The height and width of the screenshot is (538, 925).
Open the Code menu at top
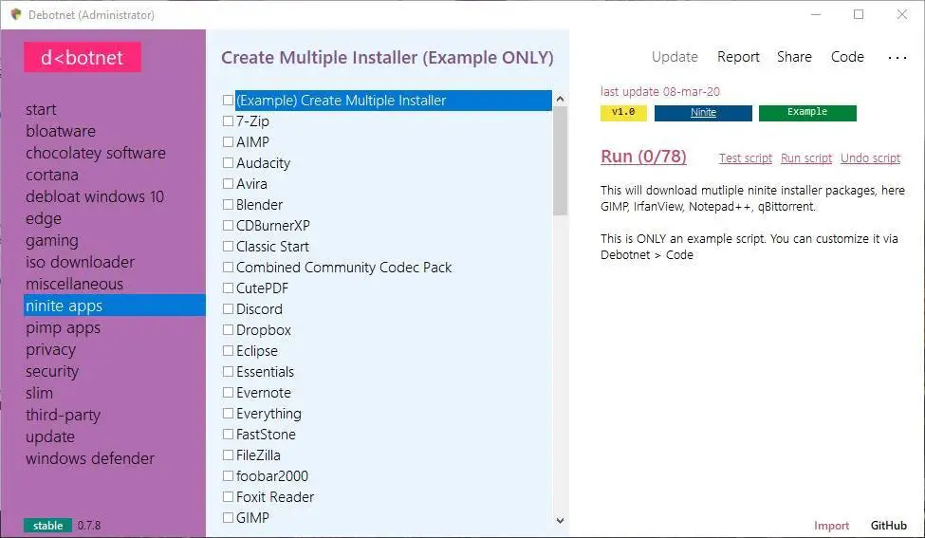(847, 57)
